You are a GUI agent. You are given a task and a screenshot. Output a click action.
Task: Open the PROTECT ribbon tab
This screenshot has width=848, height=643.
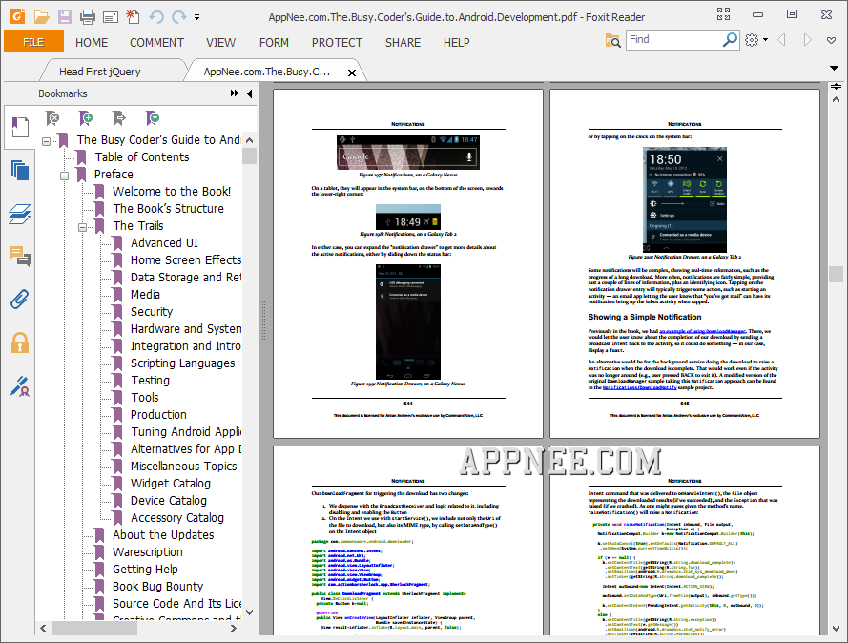(337, 42)
